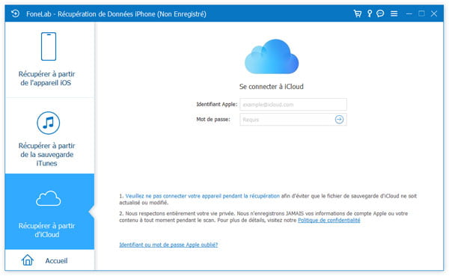Open Politique de confidentialité link
This screenshot has height=276, width=449.
tap(329, 220)
